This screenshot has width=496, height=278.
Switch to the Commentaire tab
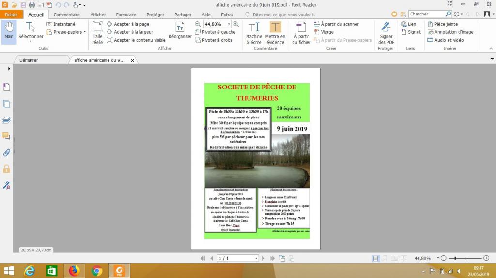(x=67, y=15)
